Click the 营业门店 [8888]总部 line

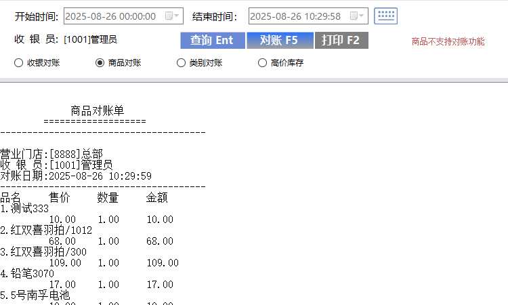click(51, 154)
